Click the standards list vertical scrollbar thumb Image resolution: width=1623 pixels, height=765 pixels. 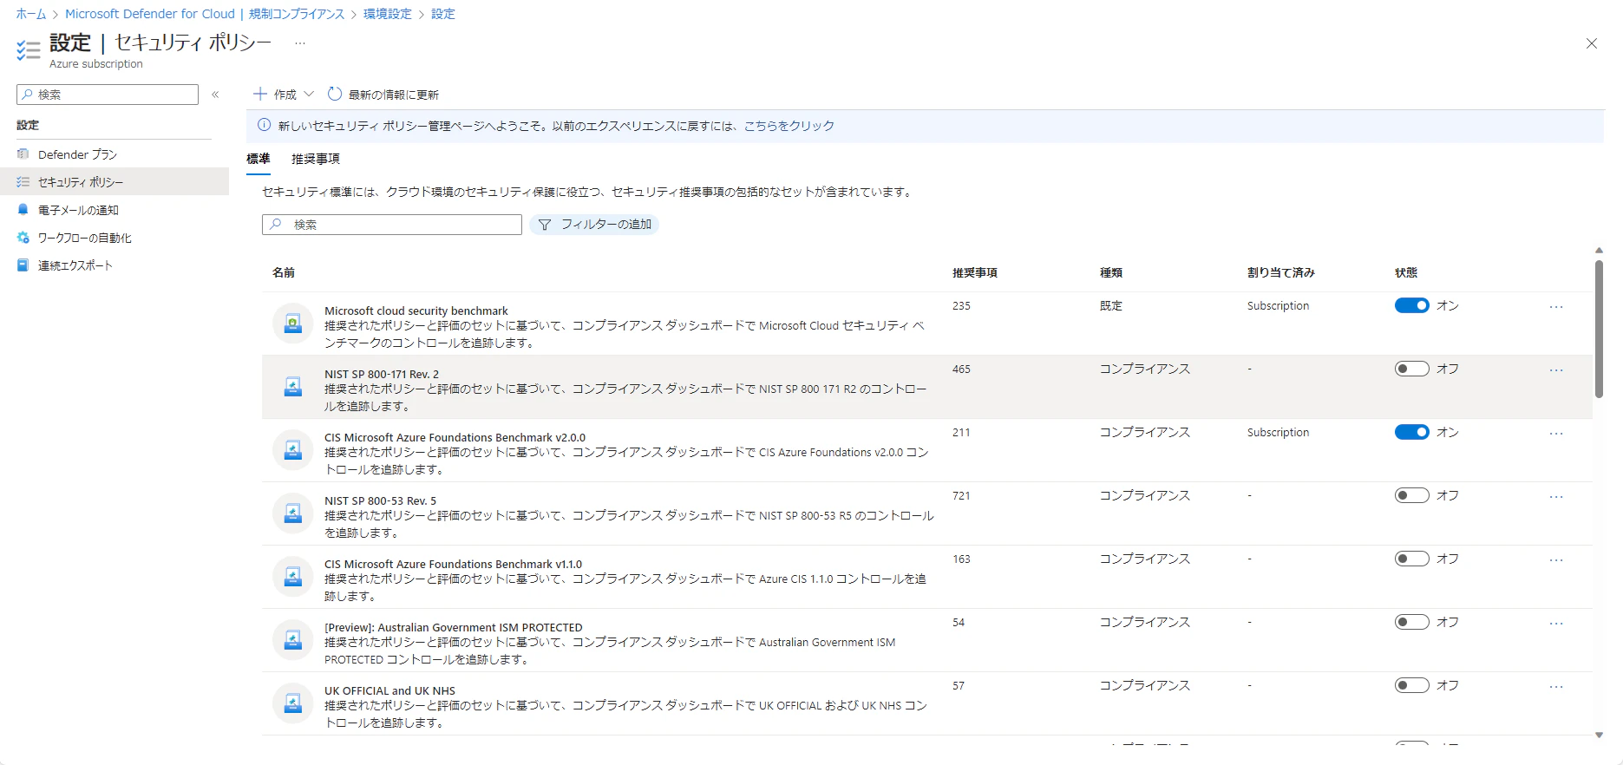pos(1599,330)
